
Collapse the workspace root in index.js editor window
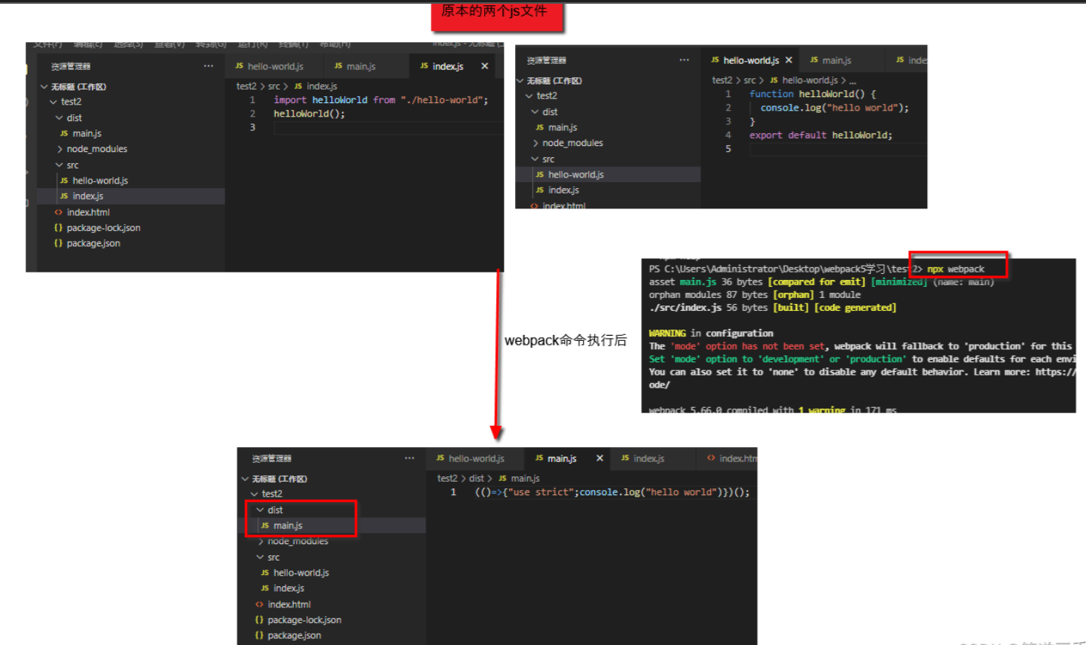[x=44, y=87]
